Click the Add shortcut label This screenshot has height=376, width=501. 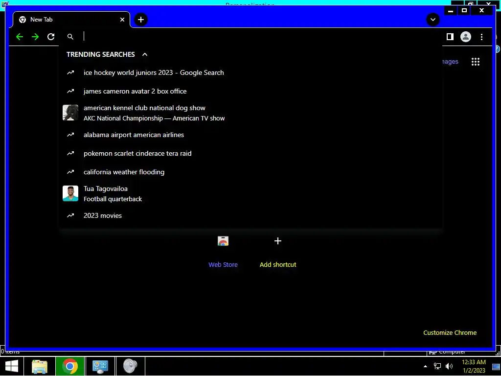[x=278, y=264]
